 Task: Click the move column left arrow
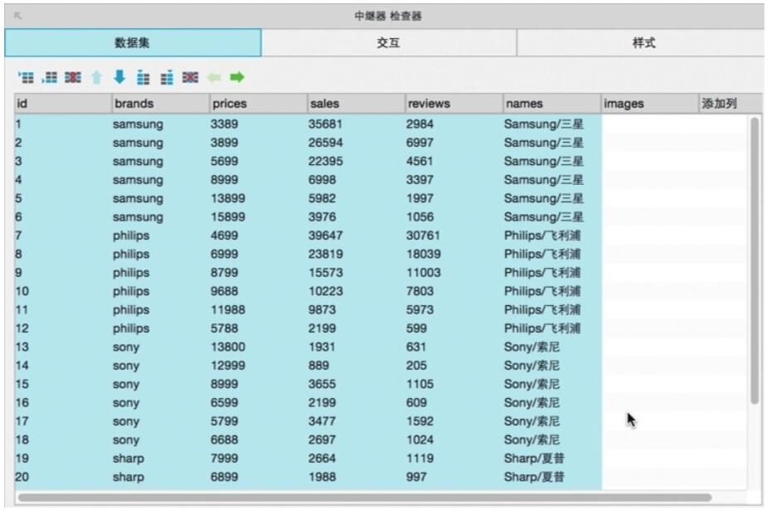[x=213, y=77]
